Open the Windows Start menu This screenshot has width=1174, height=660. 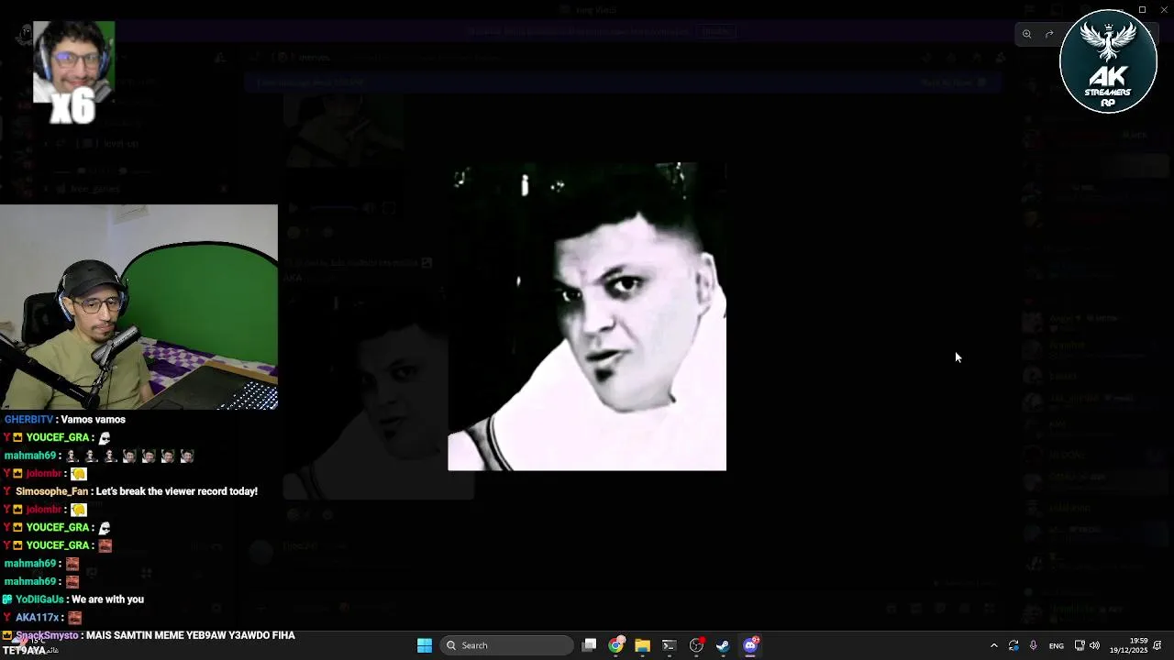pyautogui.click(x=425, y=645)
